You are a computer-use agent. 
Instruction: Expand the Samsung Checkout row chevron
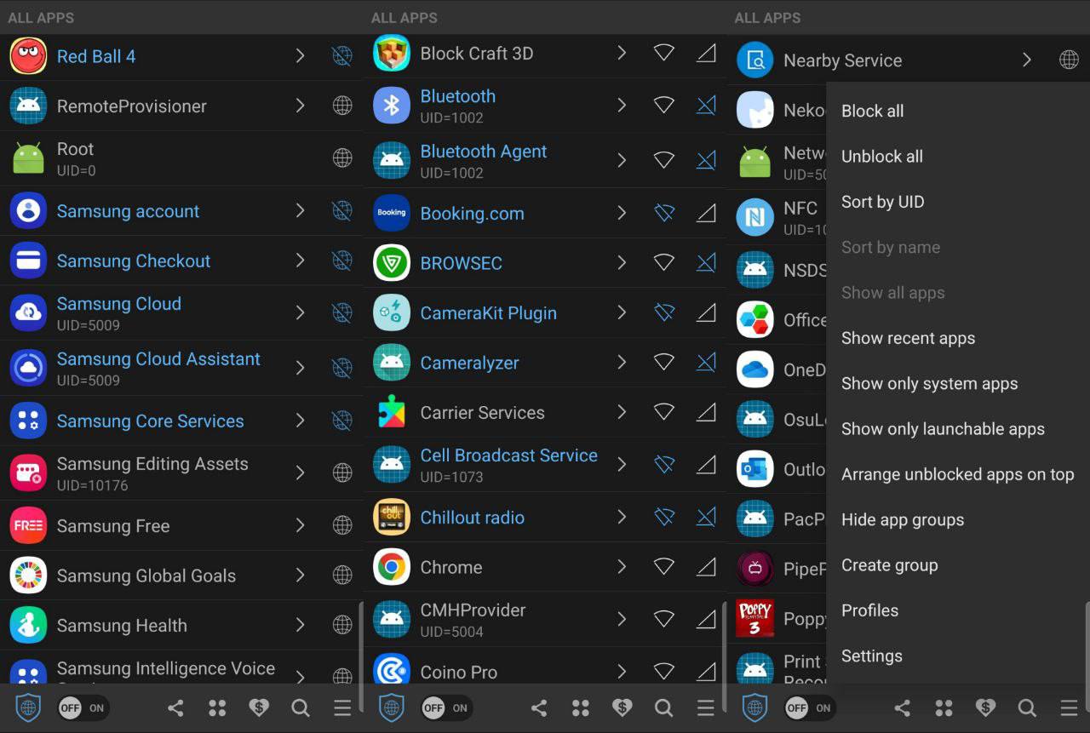pos(300,261)
